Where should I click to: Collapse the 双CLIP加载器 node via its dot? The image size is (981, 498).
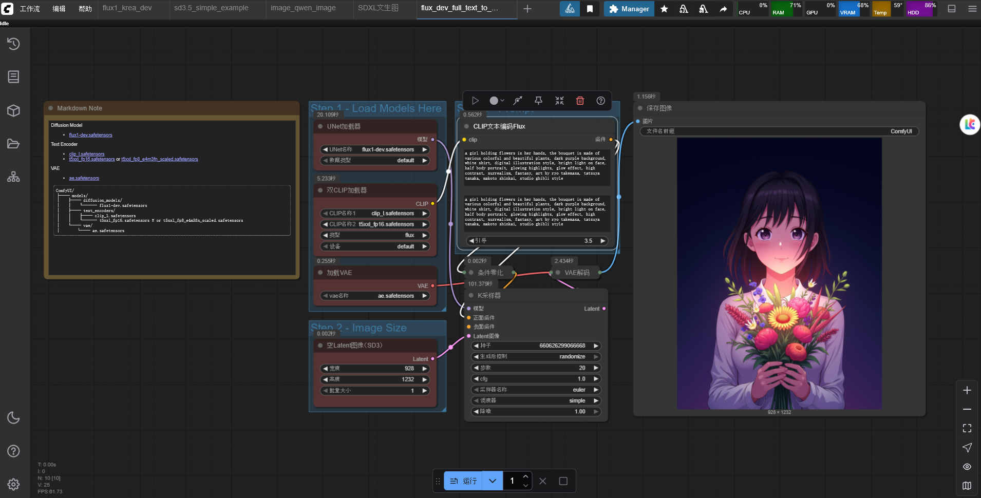click(320, 190)
